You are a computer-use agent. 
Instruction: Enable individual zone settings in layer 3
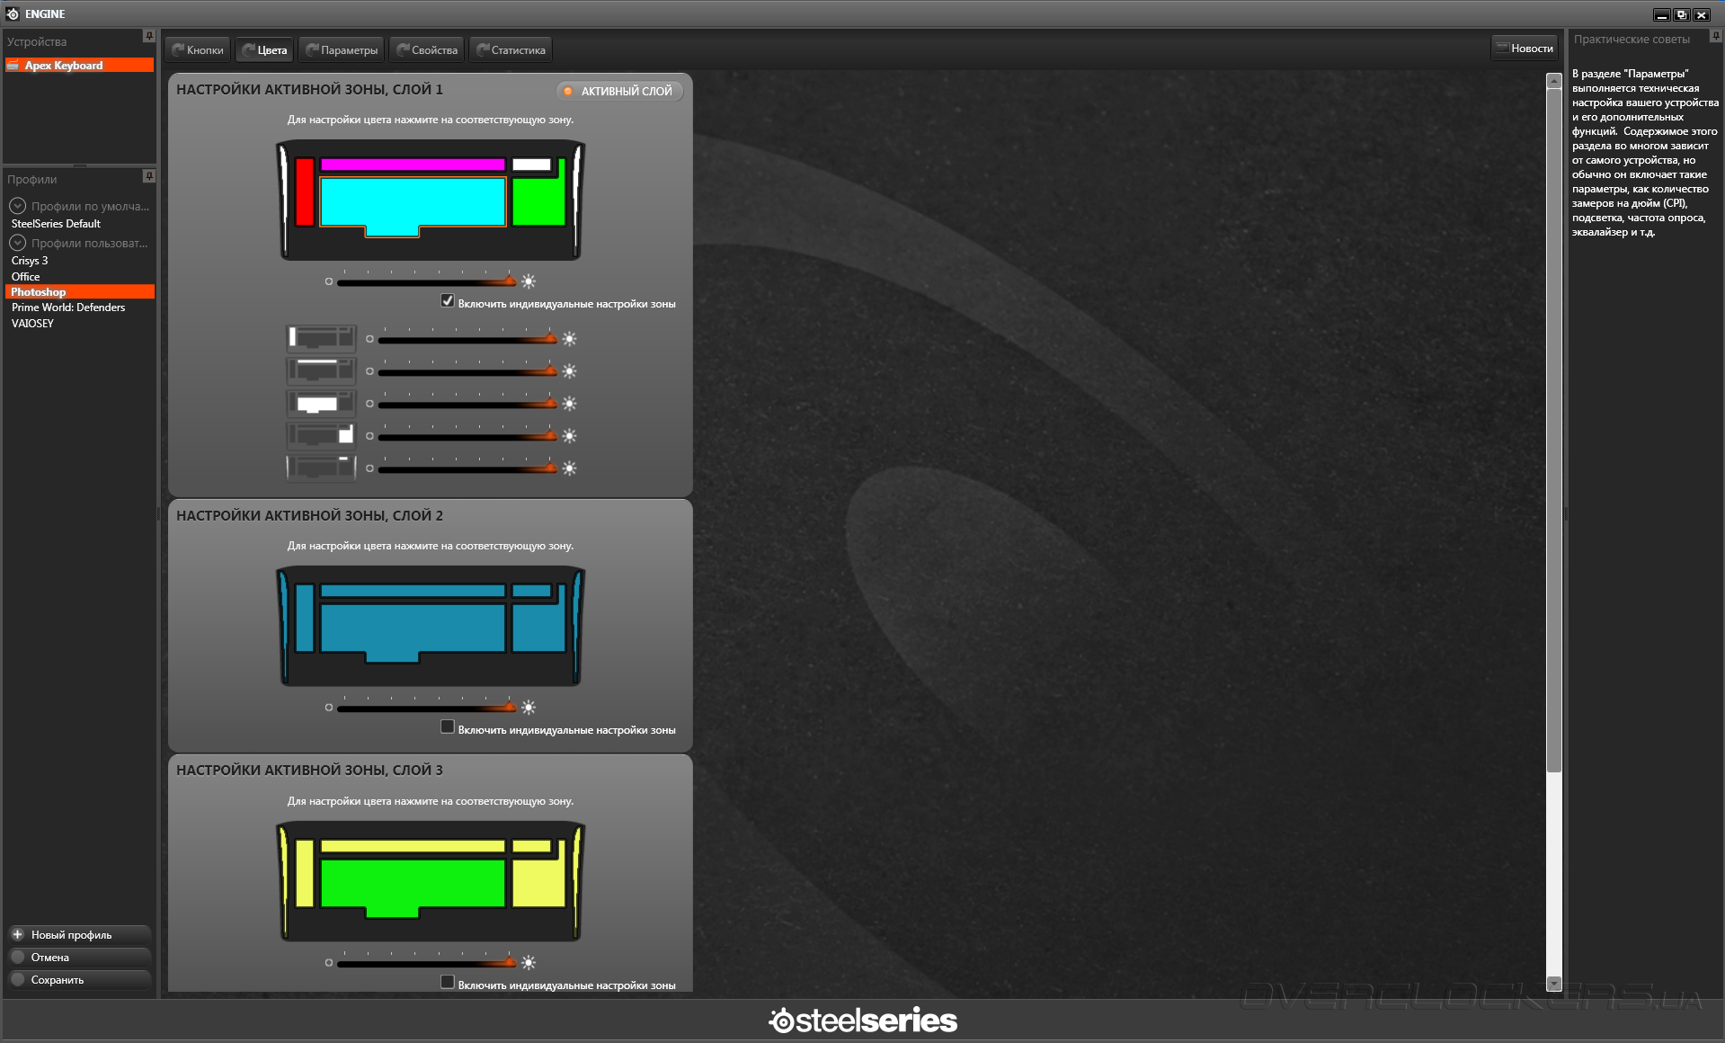448,982
